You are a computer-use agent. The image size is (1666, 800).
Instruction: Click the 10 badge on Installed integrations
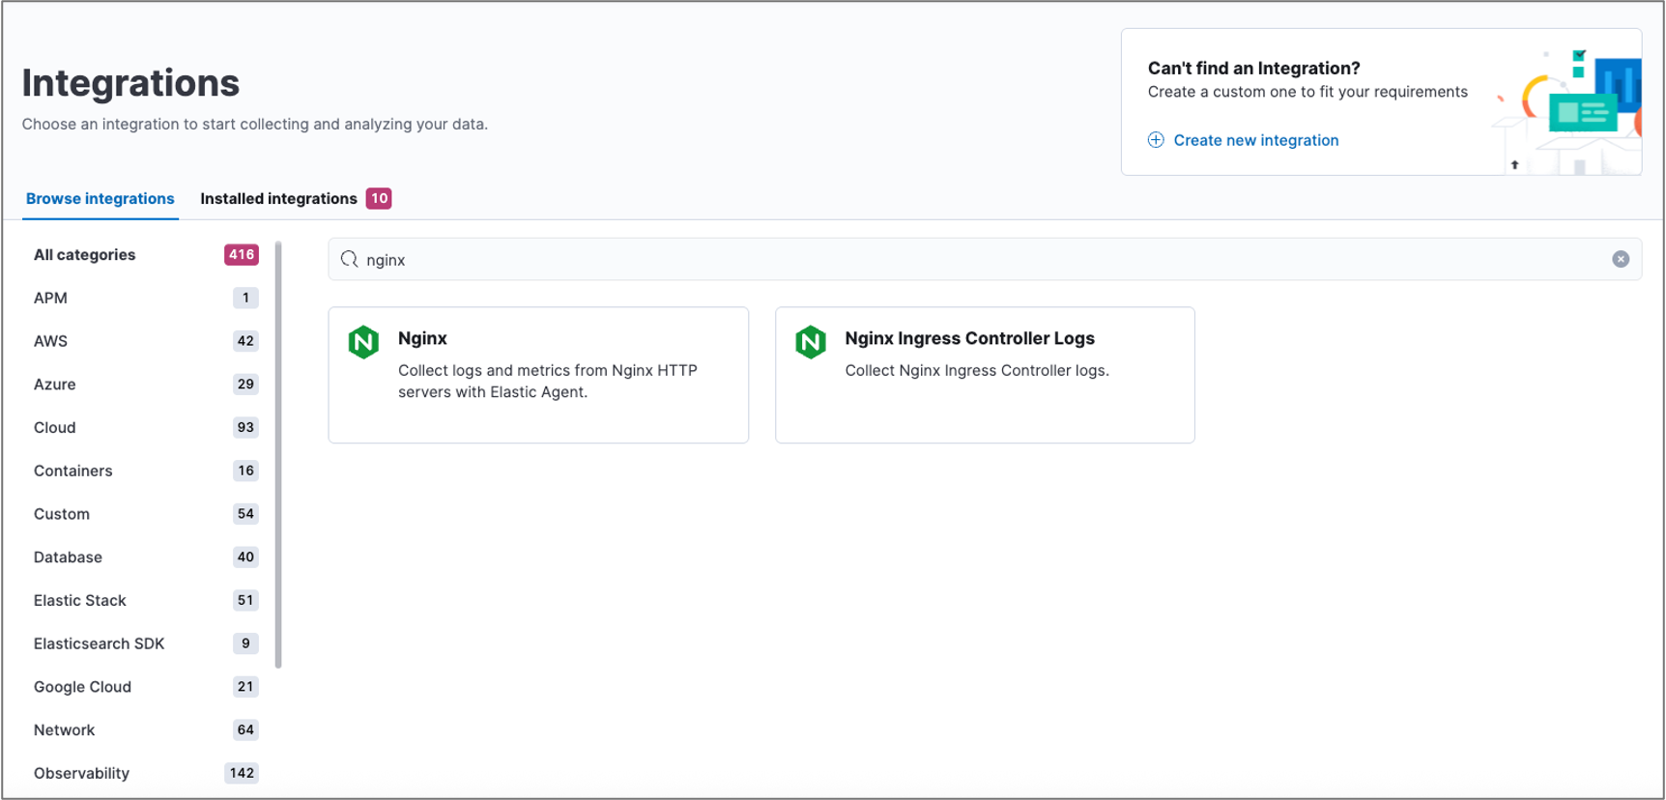click(x=379, y=198)
